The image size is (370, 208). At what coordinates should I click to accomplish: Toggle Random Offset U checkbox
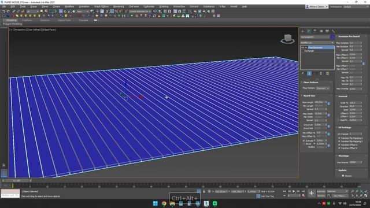point(339,145)
